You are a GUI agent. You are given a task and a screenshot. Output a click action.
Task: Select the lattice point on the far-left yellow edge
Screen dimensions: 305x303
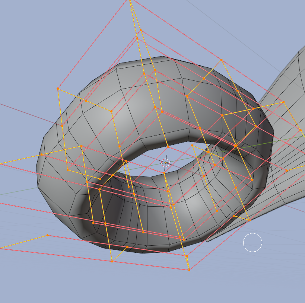(x=41, y=154)
